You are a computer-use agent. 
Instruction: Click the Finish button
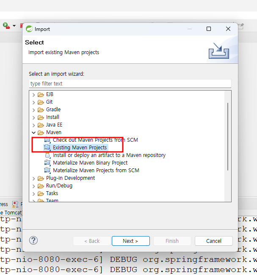tap(172, 241)
